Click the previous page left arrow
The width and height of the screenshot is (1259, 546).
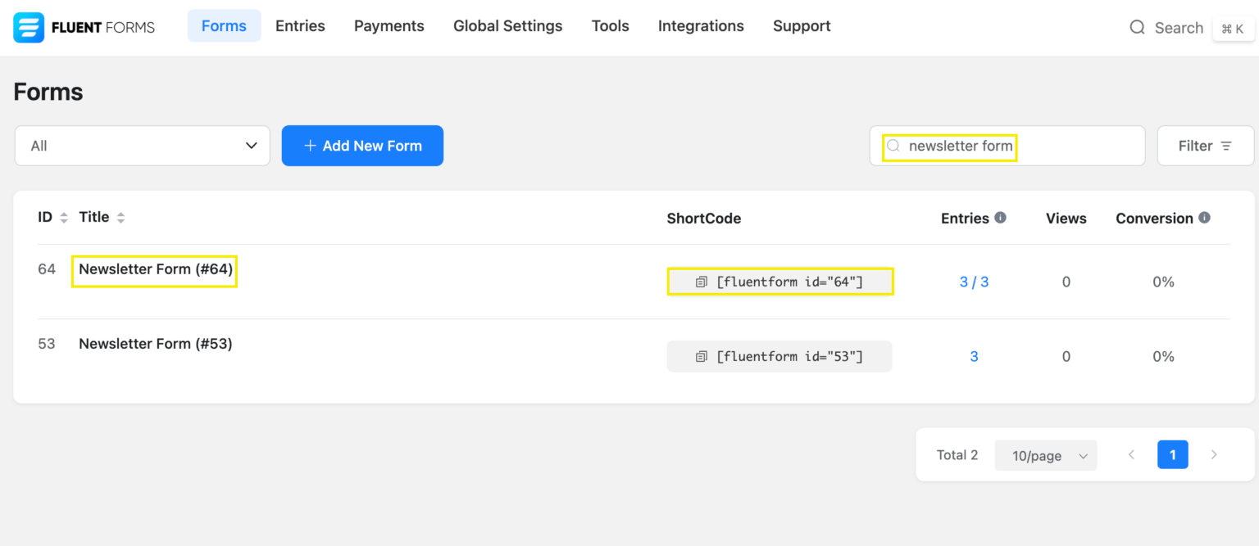[x=1132, y=454]
